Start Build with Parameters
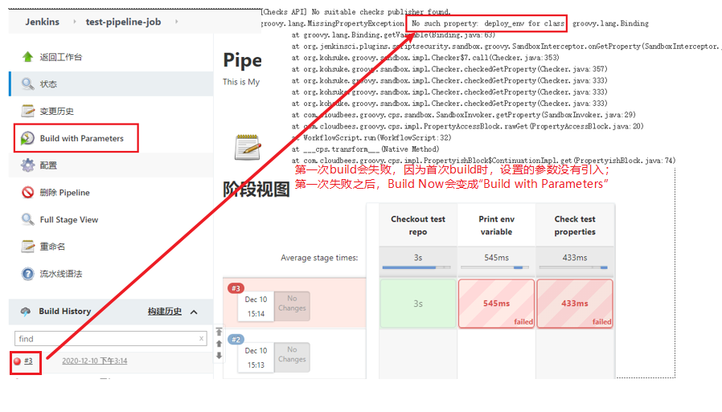 coord(81,138)
